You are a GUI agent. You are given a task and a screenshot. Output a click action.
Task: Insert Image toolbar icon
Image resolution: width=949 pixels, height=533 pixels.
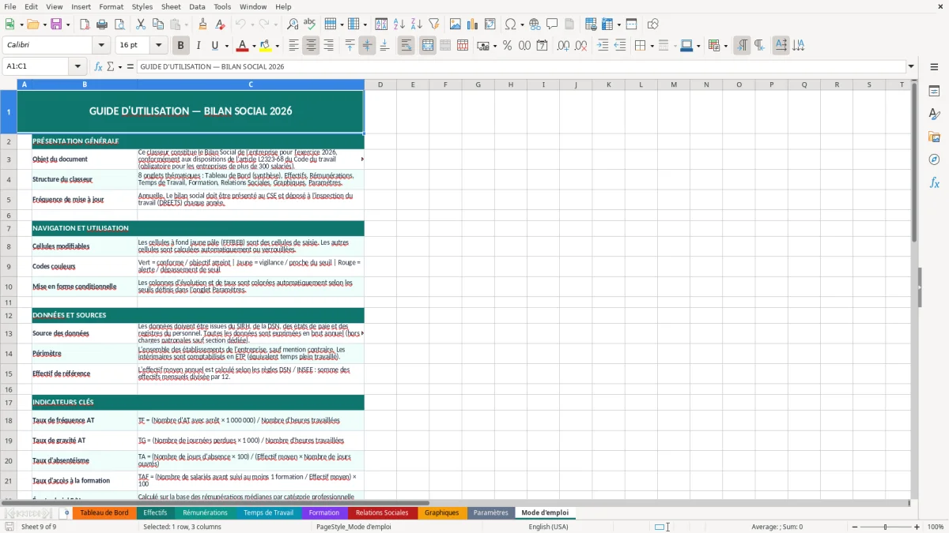coord(456,24)
